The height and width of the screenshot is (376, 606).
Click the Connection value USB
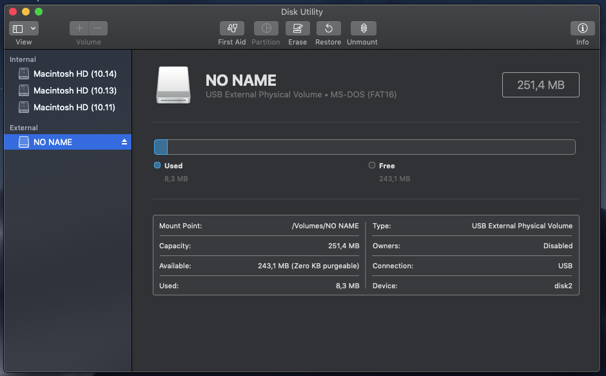click(x=565, y=266)
